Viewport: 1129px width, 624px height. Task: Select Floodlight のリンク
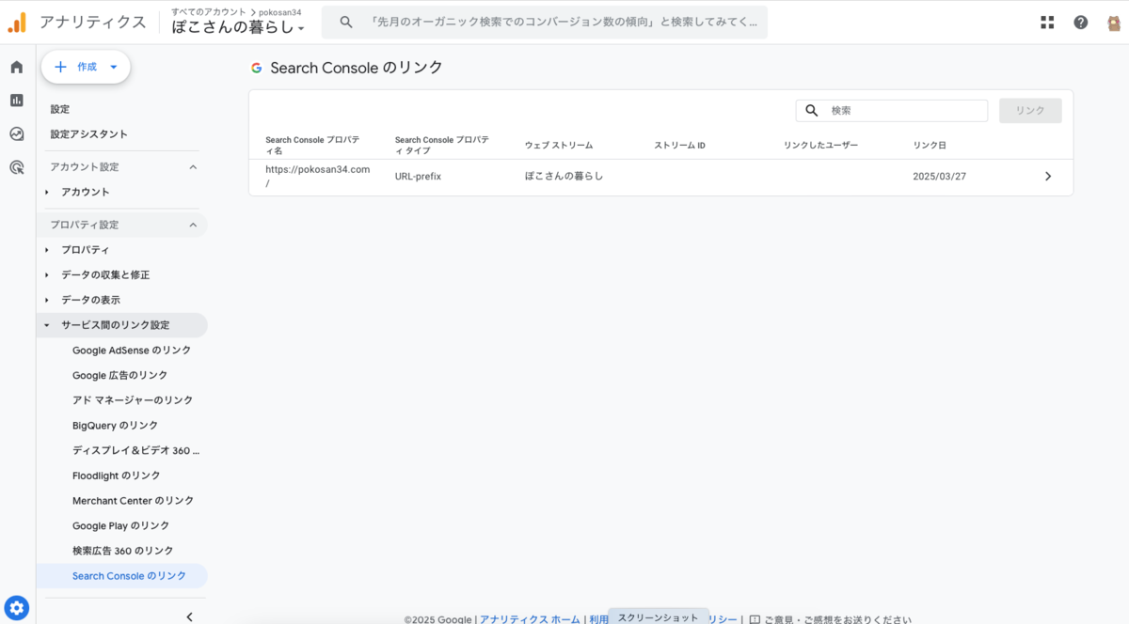pyautogui.click(x=116, y=476)
